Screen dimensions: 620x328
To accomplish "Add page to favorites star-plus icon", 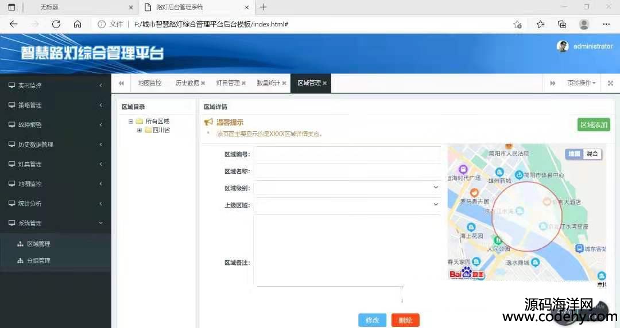I will (518, 25).
